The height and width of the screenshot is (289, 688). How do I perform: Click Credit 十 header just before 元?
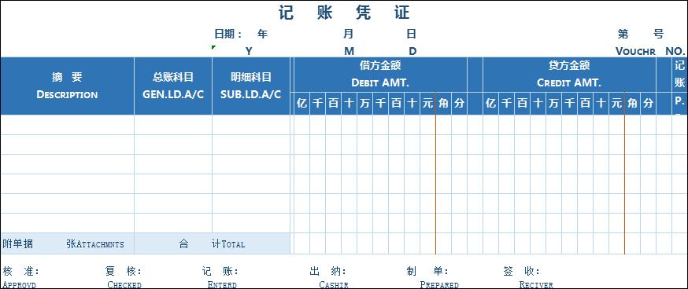click(601, 104)
